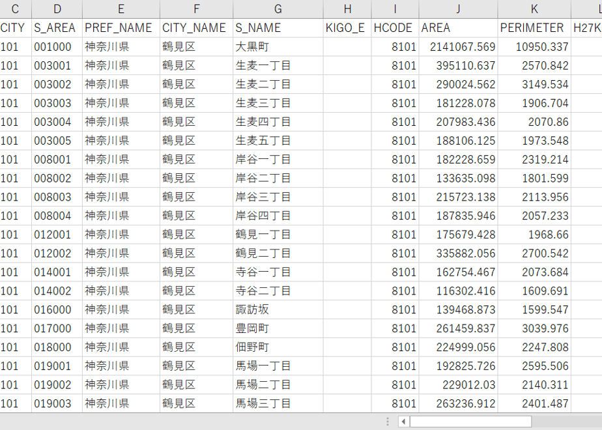
Task: Click PERIMETER value 2401.487
Action: (534, 404)
